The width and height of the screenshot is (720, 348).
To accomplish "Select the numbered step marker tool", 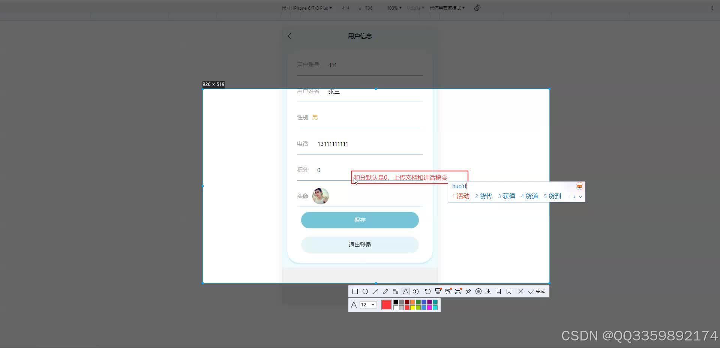I will [416, 291].
